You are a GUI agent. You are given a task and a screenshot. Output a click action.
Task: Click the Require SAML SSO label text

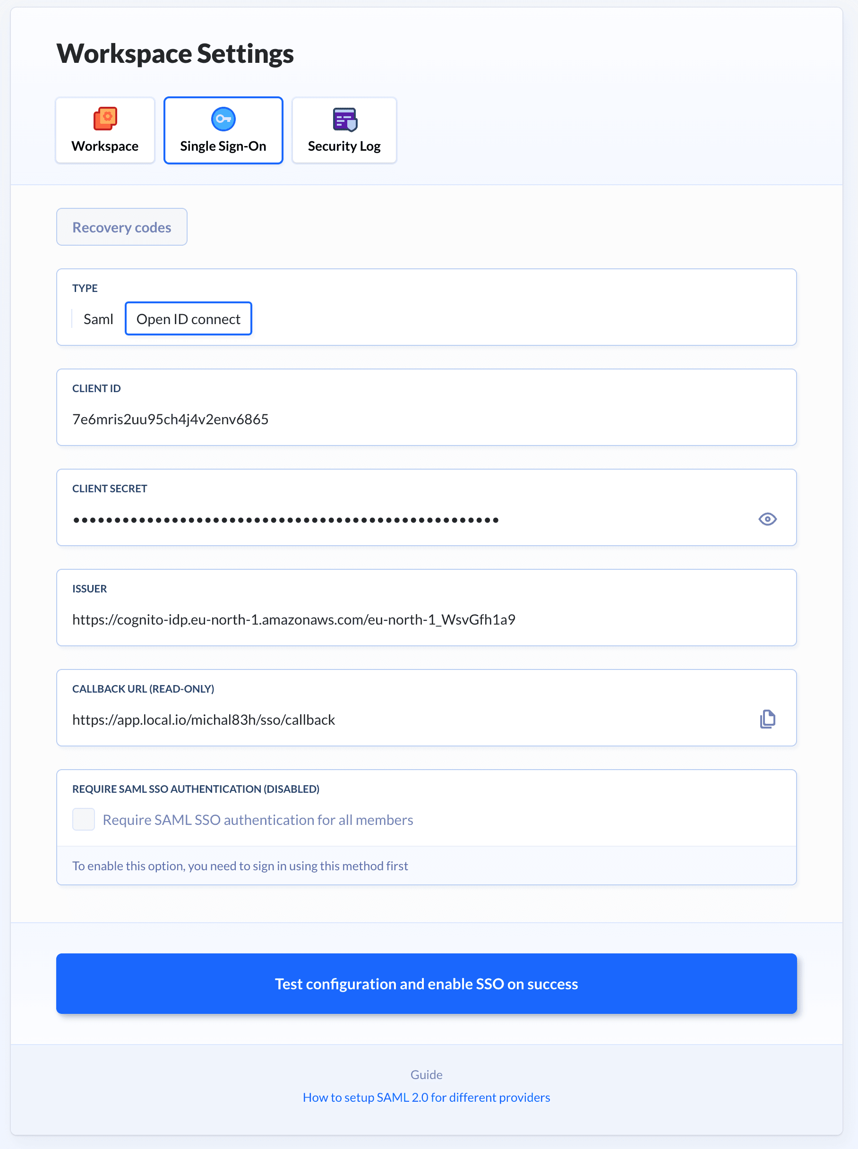click(x=257, y=820)
